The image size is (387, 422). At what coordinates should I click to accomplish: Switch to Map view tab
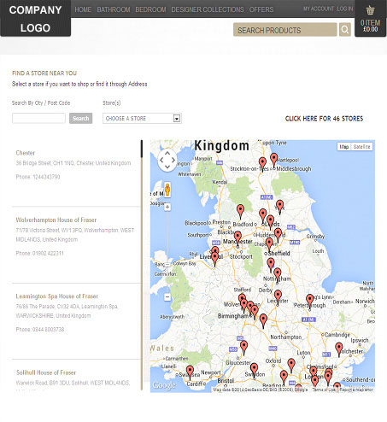pyautogui.click(x=344, y=147)
